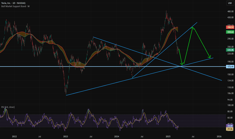235x139 pixels.
Task: Click the 150.00 price axis value
Action: click(230, 74)
